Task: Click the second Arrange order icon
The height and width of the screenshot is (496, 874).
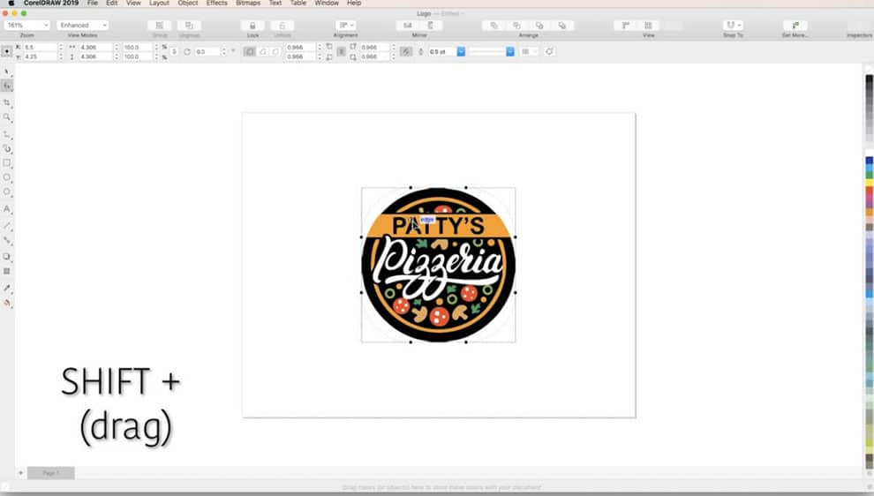Action: pyautogui.click(x=516, y=25)
